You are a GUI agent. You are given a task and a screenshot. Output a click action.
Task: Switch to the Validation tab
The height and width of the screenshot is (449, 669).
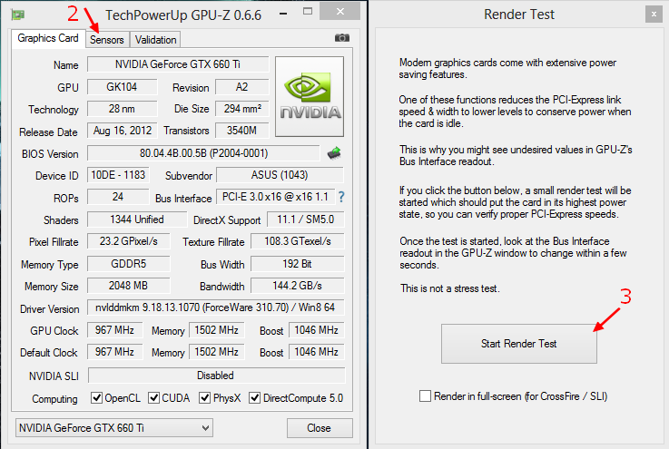[155, 40]
